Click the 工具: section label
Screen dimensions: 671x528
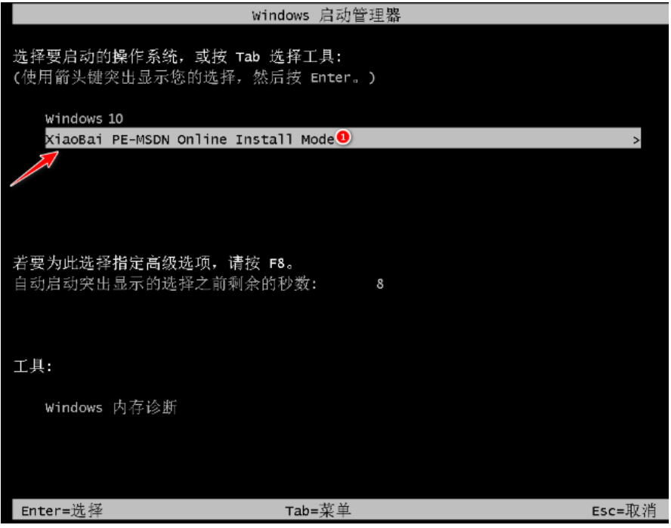coord(32,366)
